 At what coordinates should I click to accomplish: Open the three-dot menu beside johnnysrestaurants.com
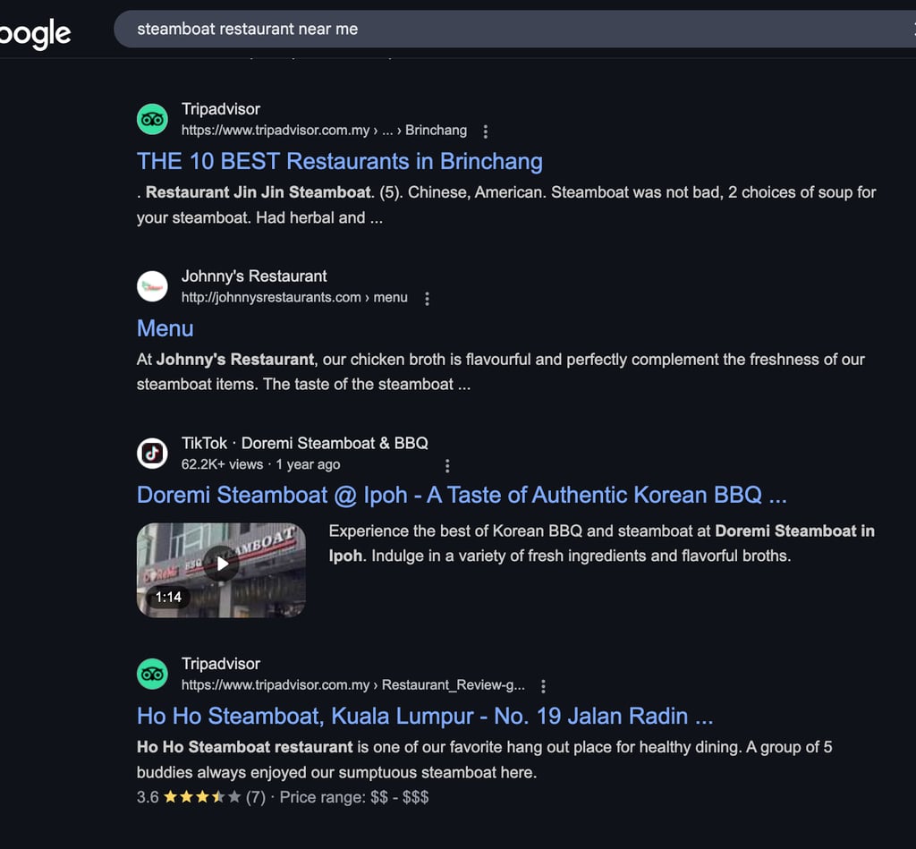(x=427, y=299)
